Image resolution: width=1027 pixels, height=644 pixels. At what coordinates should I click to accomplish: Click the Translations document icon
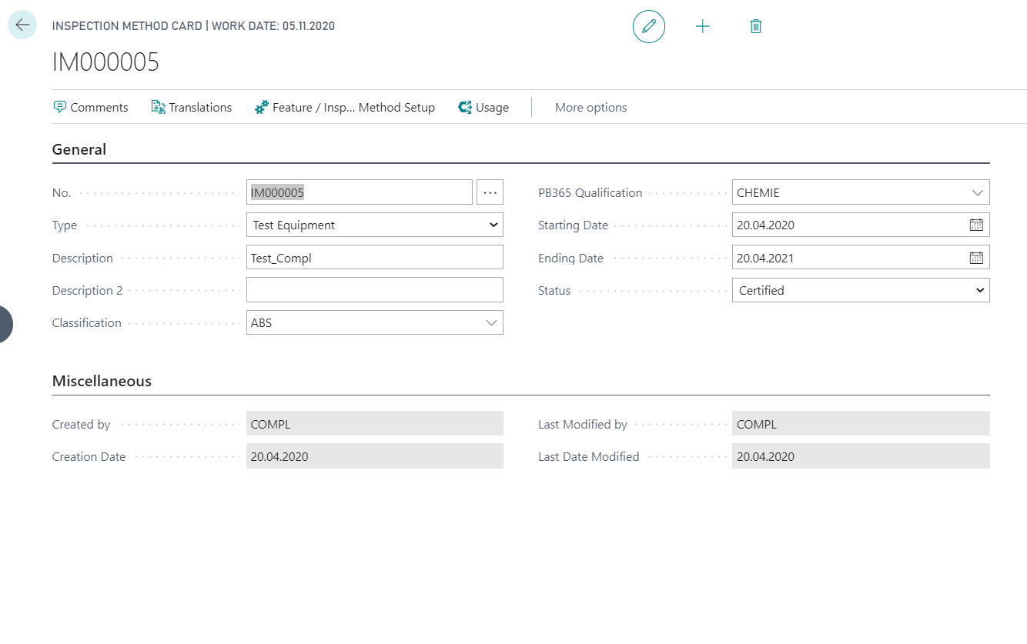[x=158, y=107]
